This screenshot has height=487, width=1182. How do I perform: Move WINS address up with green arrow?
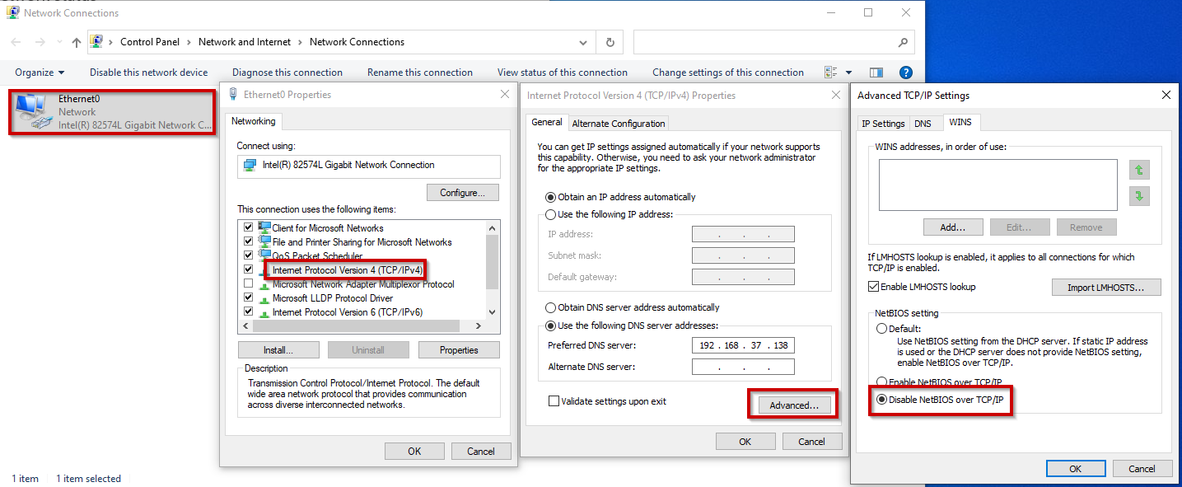tap(1140, 171)
